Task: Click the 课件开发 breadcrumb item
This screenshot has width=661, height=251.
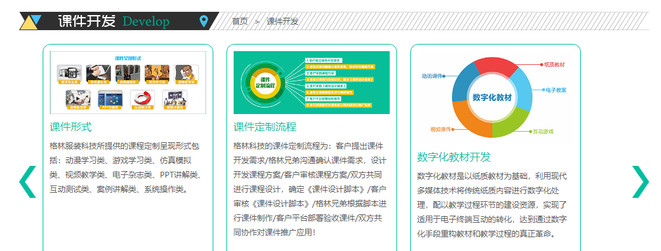Action: point(282,22)
